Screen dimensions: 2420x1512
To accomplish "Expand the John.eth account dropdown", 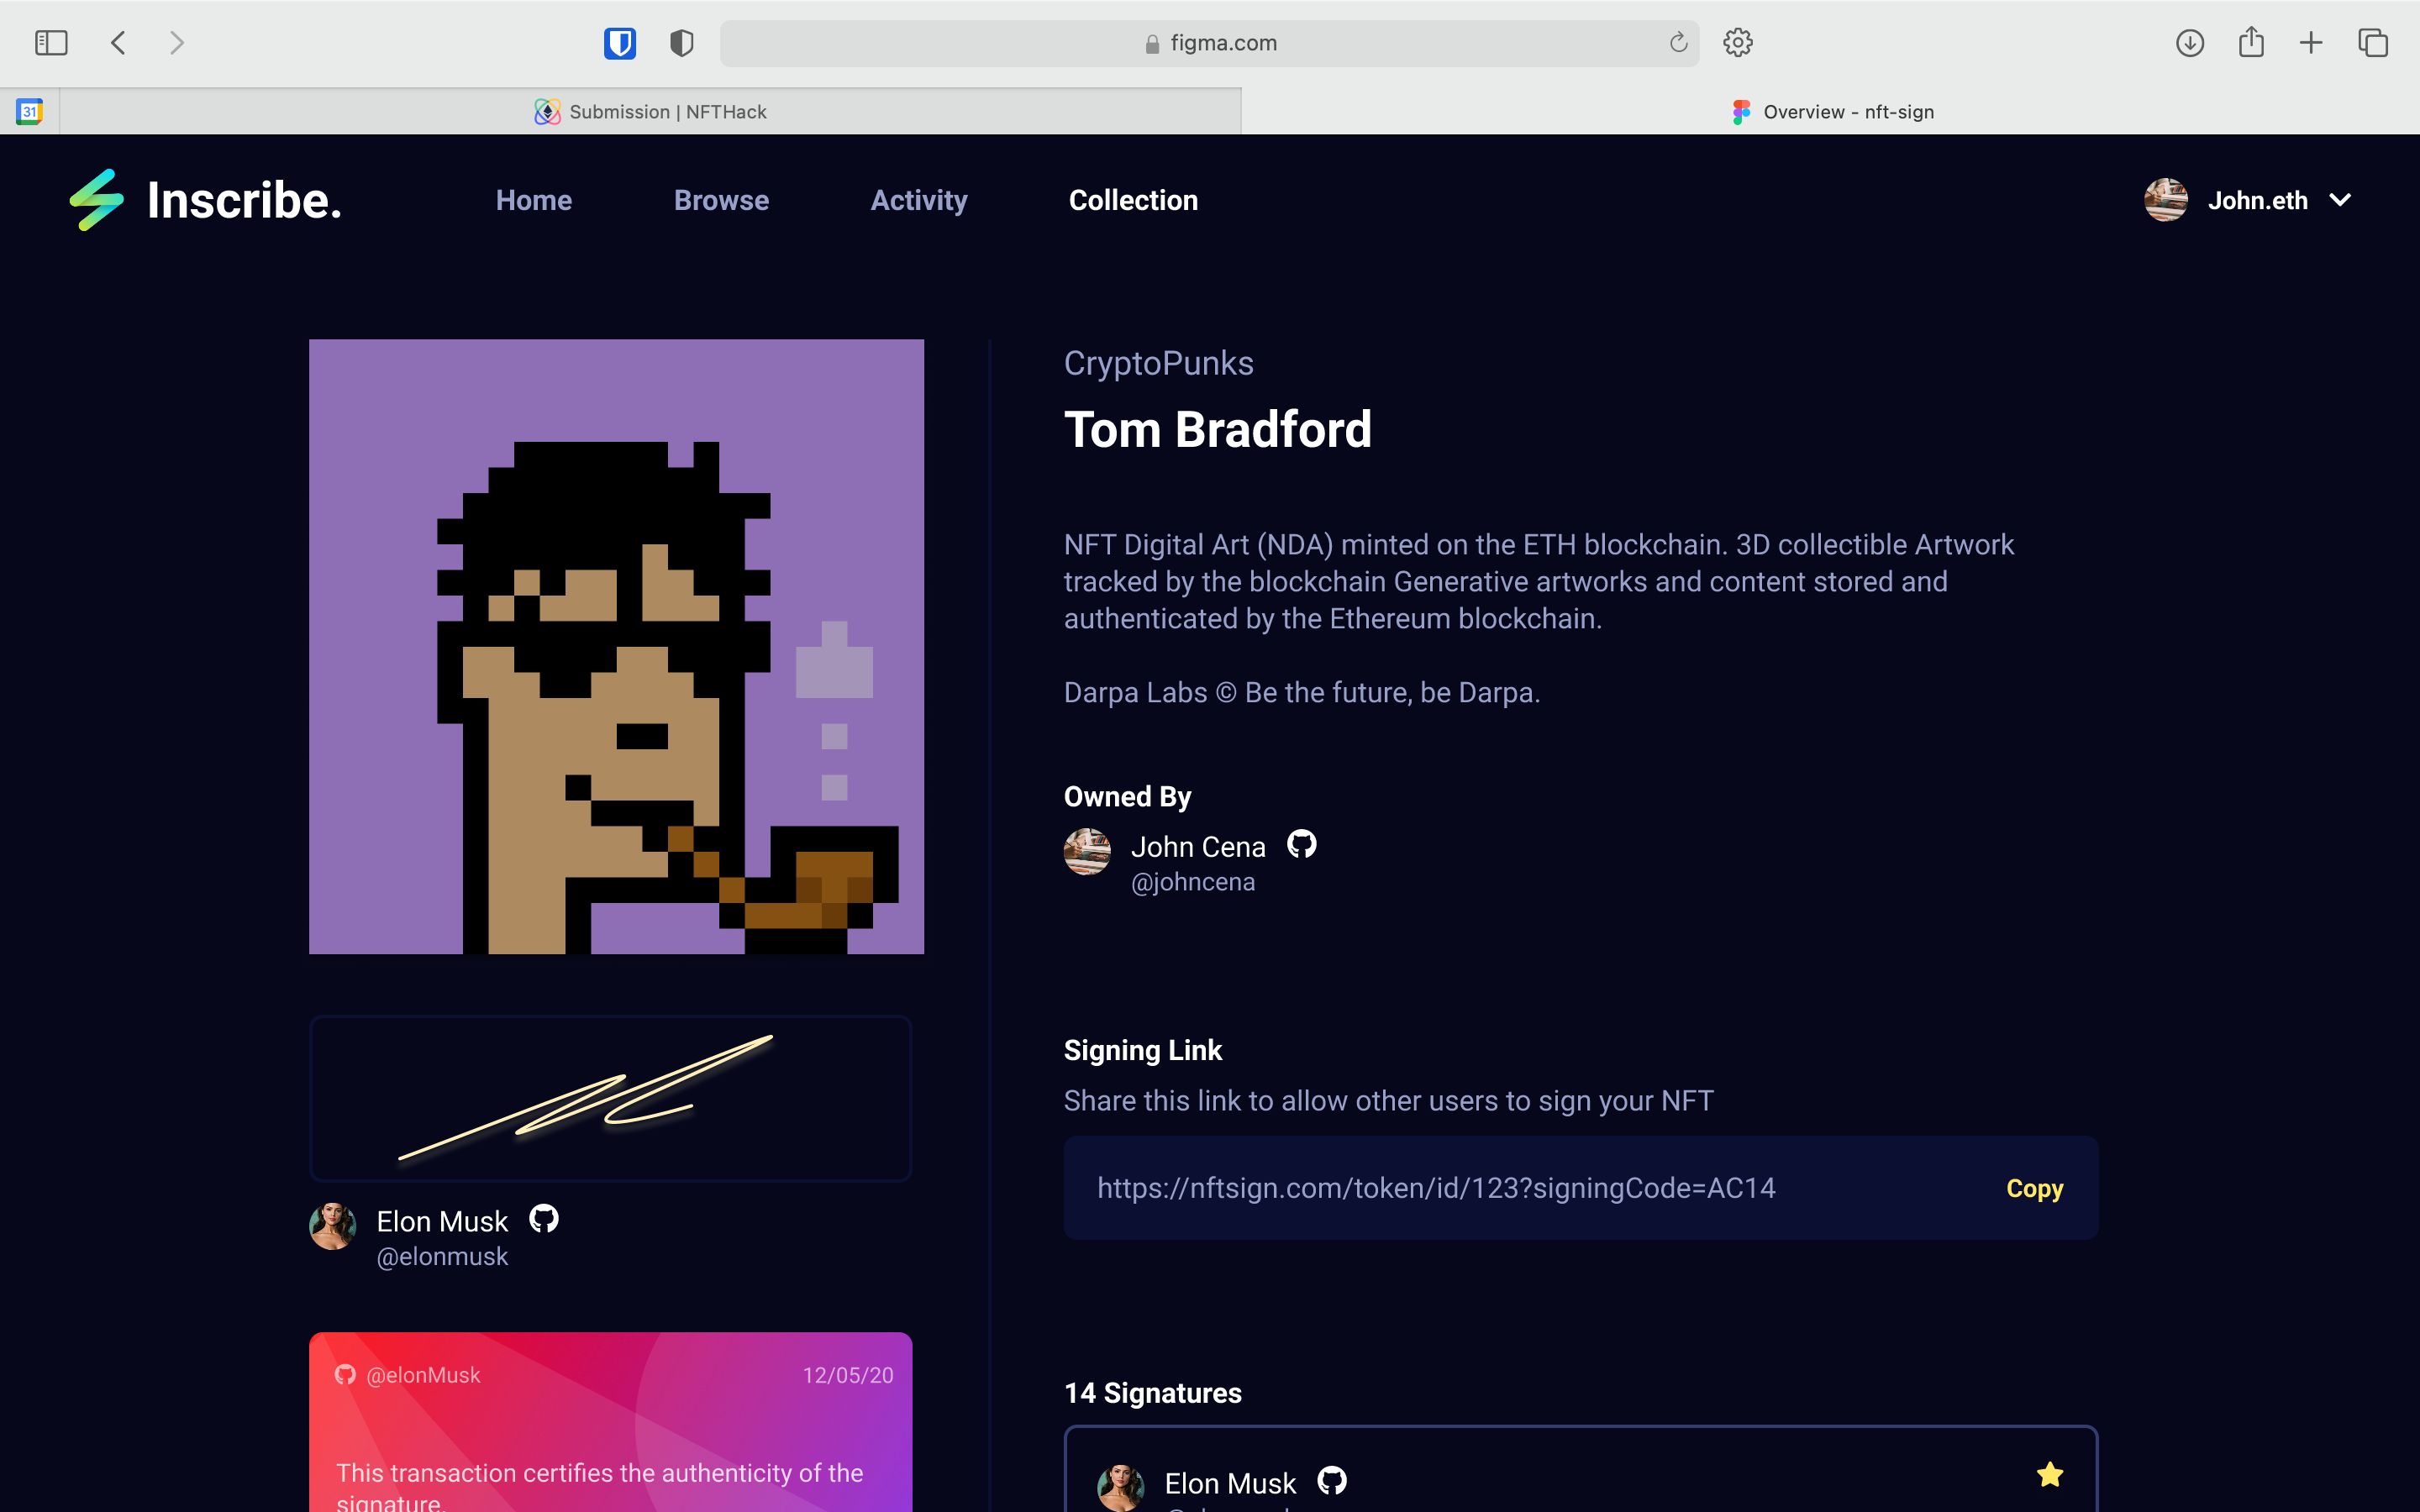I will [x=2345, y=200].
